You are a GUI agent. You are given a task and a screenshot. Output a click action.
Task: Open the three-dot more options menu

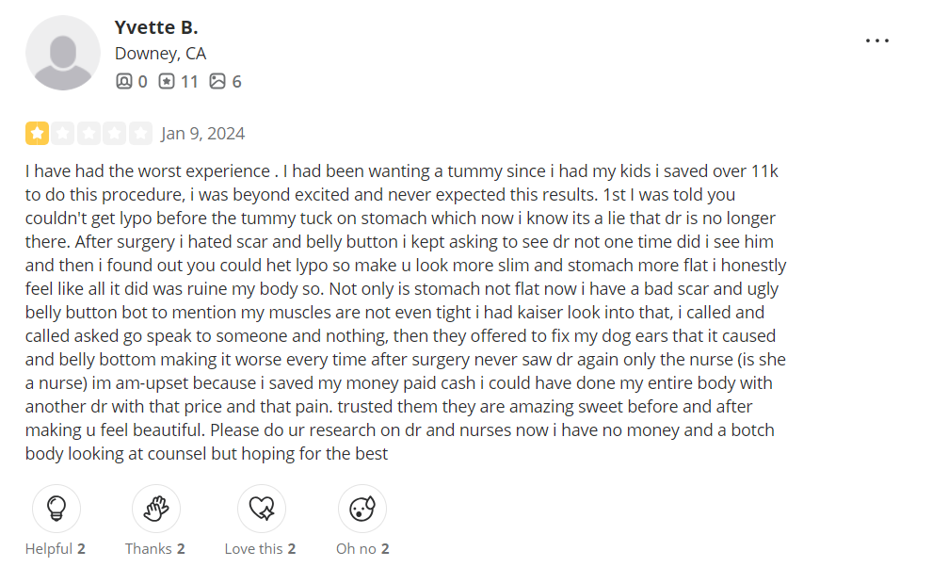point(876,40)
